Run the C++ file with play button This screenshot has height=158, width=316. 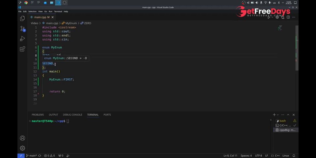click(x=269, y=17)
